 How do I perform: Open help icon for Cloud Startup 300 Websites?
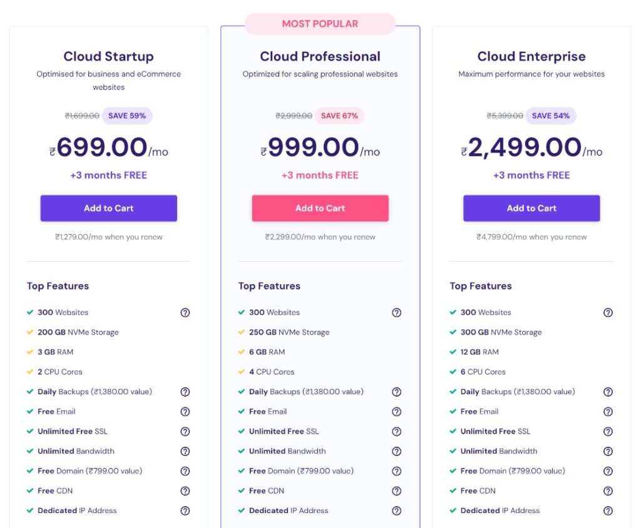point(185,313)
